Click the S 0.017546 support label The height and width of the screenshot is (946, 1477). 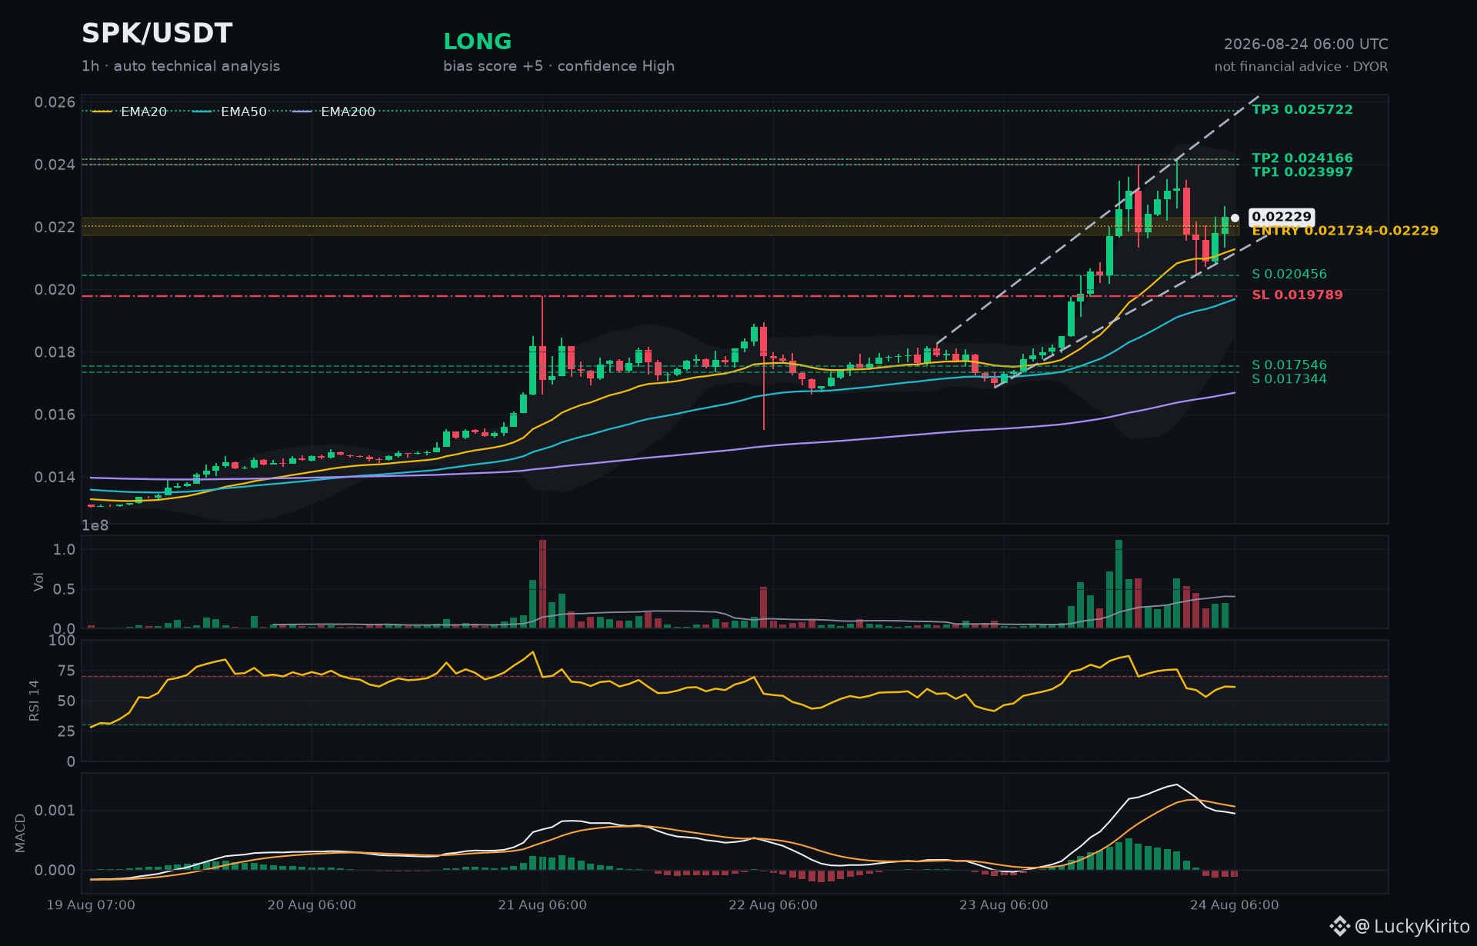pos(1289,365)
